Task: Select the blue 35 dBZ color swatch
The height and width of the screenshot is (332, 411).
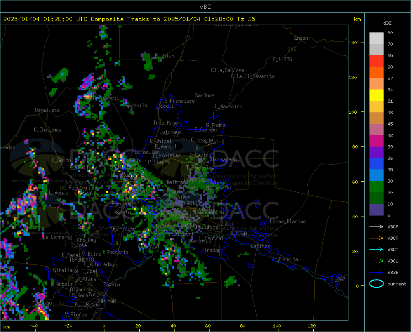Action: [x=376, y=164]
